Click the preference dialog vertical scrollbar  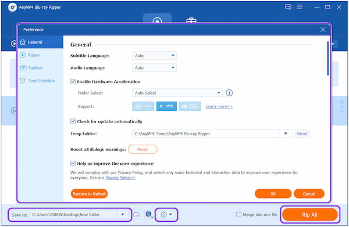coord(328,59)
